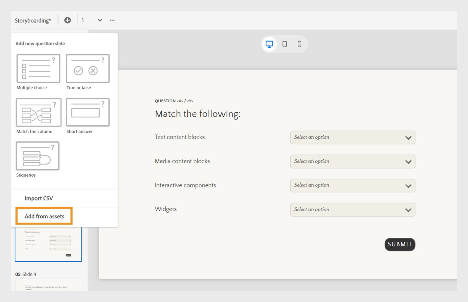468x302 pixels.
Task: Select the True or false question type
Action: point(87,69)
